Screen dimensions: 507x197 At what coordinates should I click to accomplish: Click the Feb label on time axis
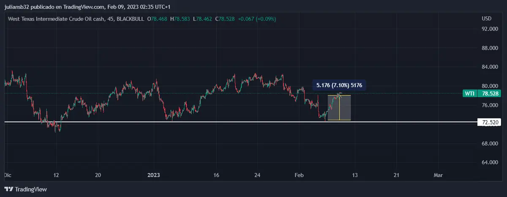pos(299,175)
